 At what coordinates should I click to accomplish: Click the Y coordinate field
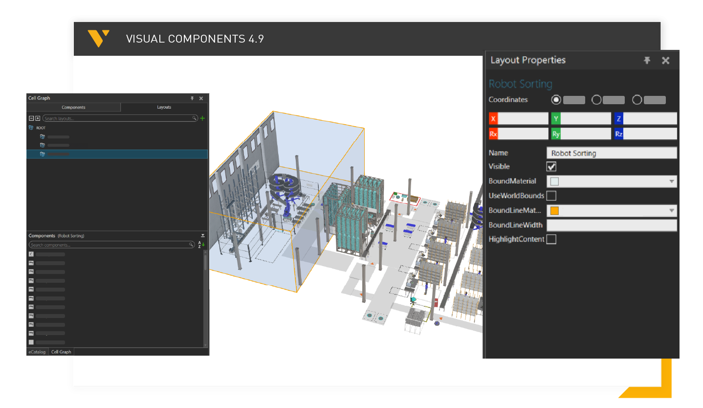point(581,118)
